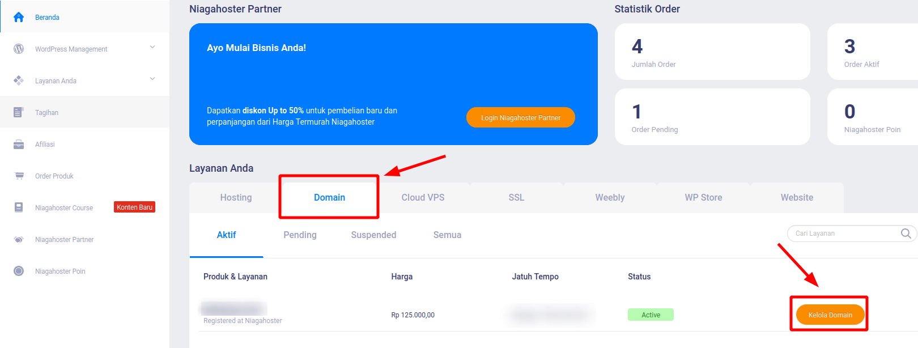Click the Ayo Mulai Bisnis Anda! heading
918x348 pixels.
256,48
